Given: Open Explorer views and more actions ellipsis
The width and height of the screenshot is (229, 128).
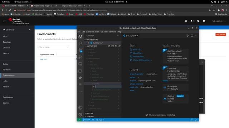Looking at the screenshot, I should pyautogui.click(x=118, y=36).
